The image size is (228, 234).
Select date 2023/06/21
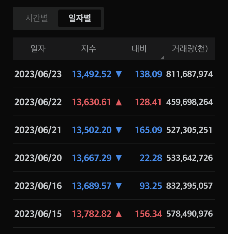pyautogui.click(x=38, y=130)
